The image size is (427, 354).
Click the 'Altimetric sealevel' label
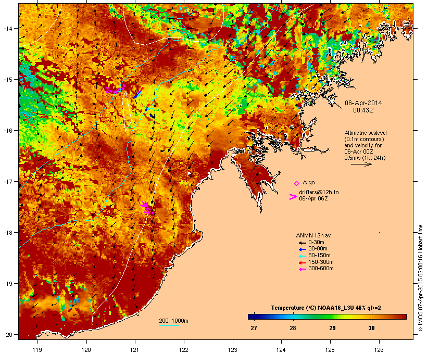[366, 133]
